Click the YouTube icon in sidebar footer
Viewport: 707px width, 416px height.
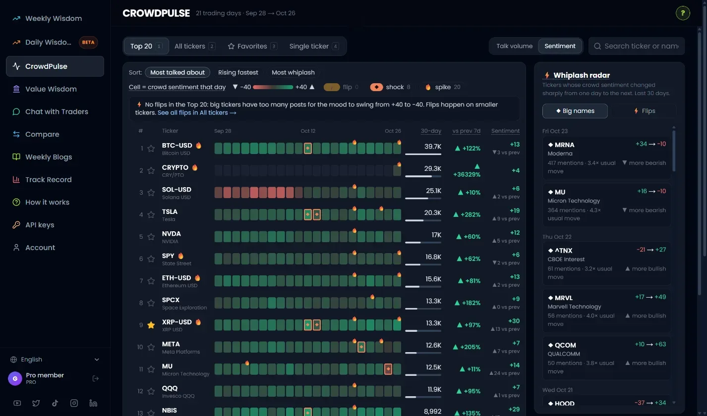(17, 403)
